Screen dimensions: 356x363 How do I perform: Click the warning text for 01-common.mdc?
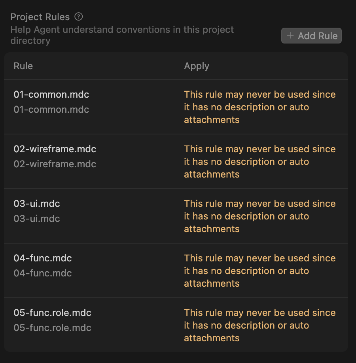tap(259, 107)
